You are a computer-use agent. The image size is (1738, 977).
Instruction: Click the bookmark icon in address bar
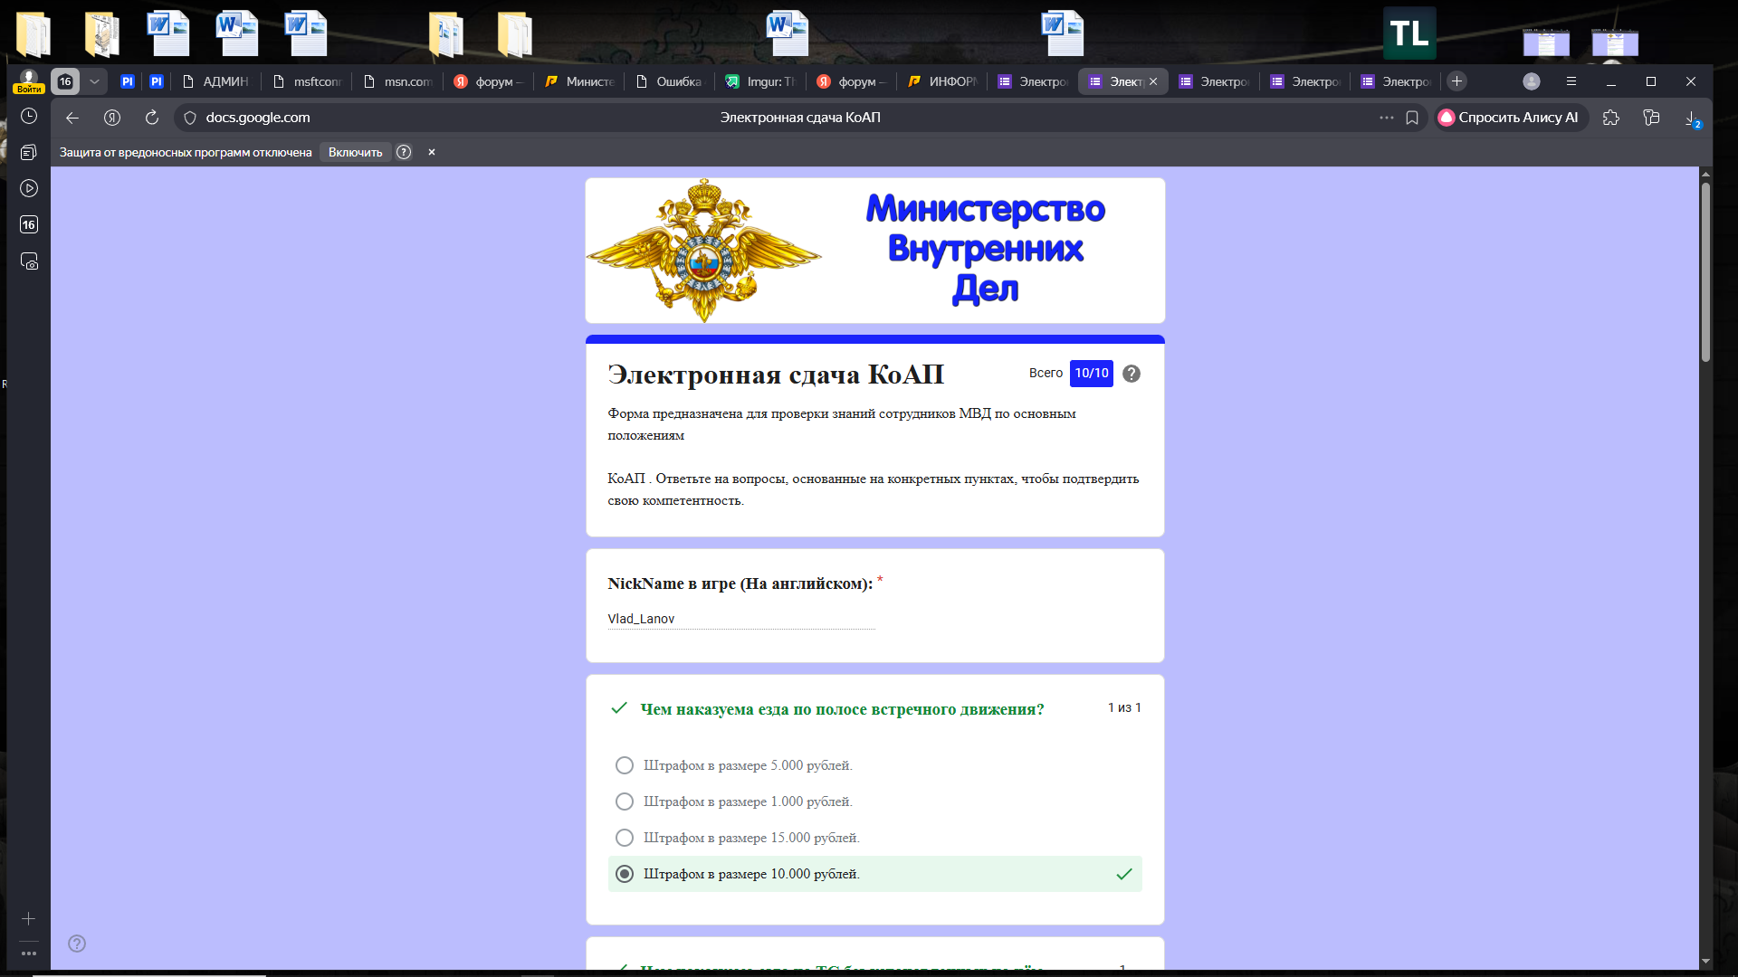coord(1412,118)
